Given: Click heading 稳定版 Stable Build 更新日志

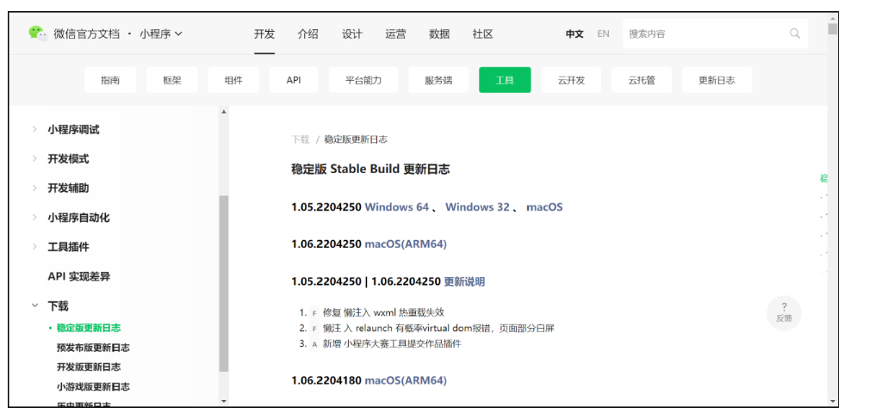Looking at the screenshot, I should tap(370, 169).
